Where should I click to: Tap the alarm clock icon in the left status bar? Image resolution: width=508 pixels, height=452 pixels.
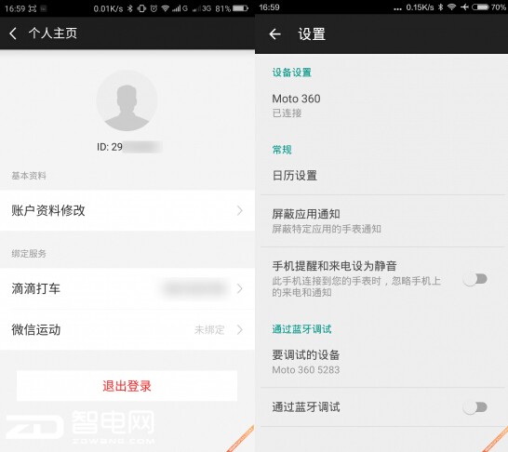click(x=154, y=8)
